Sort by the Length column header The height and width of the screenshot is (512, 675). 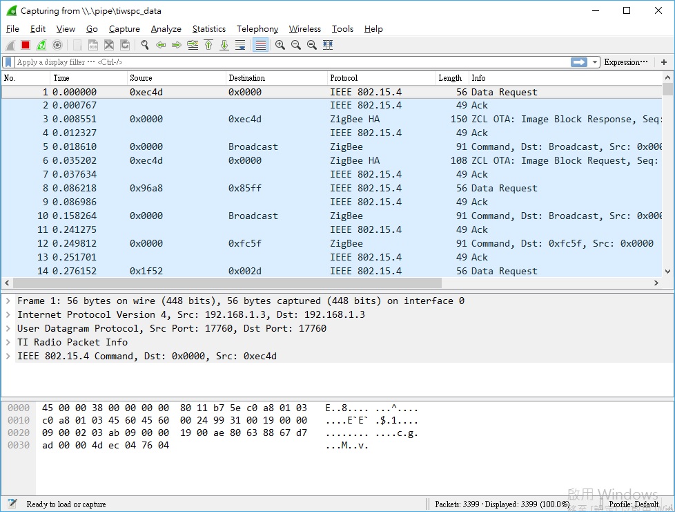452,78
